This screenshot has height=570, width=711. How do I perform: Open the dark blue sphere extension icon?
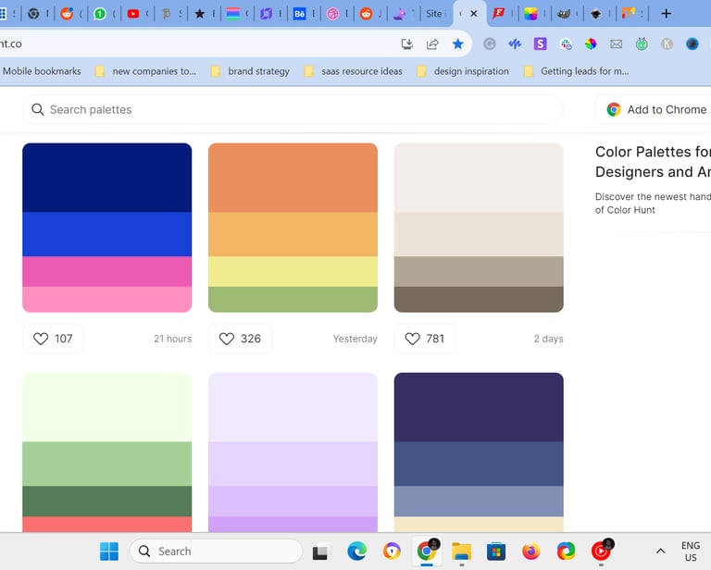coord(692,43)
